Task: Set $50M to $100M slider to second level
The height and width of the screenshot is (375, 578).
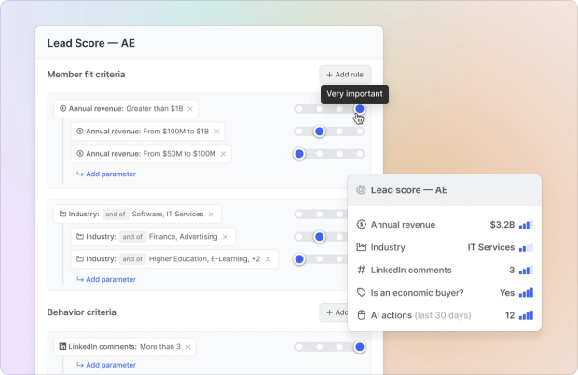Action: (x=320, y=154)
